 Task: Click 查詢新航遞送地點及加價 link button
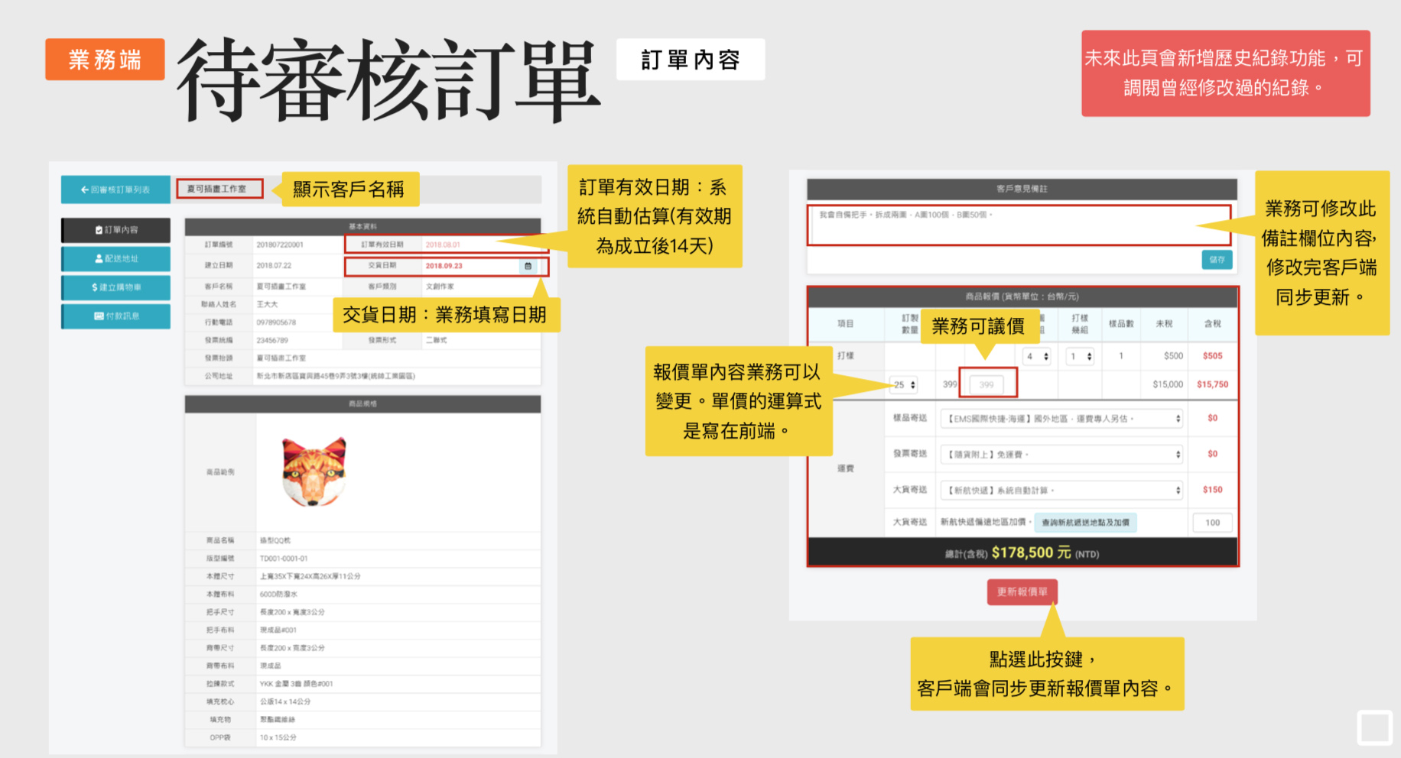pos(1085,523)
